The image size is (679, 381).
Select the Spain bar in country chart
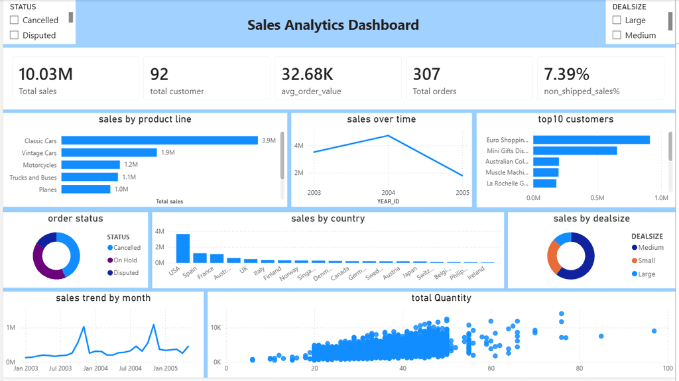click(200, 258)
